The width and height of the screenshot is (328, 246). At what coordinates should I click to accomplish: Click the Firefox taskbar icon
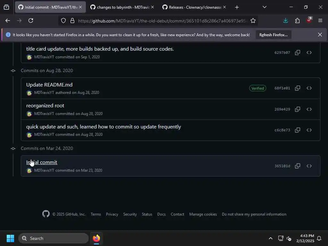pyautogui.click(x=96, y=238)
